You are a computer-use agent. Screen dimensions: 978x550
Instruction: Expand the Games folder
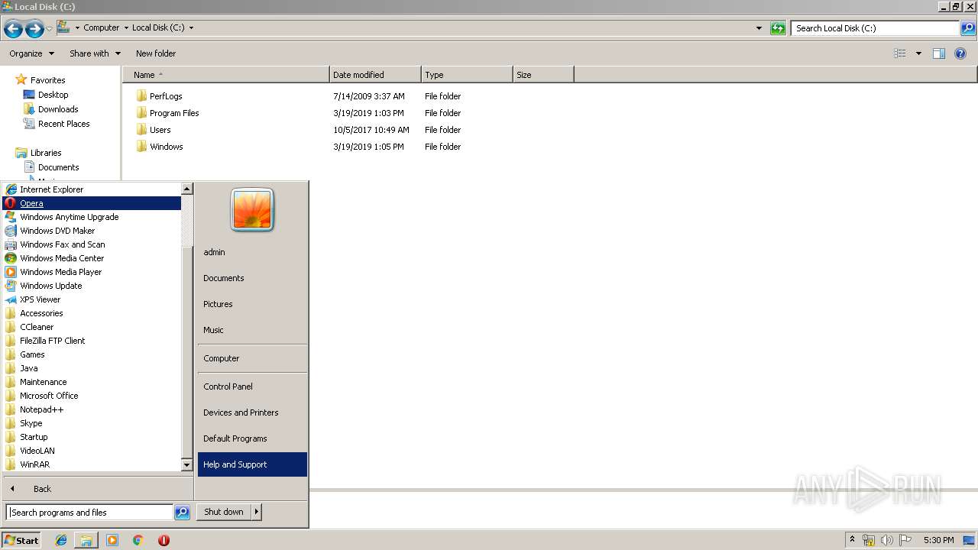(92, 354)
